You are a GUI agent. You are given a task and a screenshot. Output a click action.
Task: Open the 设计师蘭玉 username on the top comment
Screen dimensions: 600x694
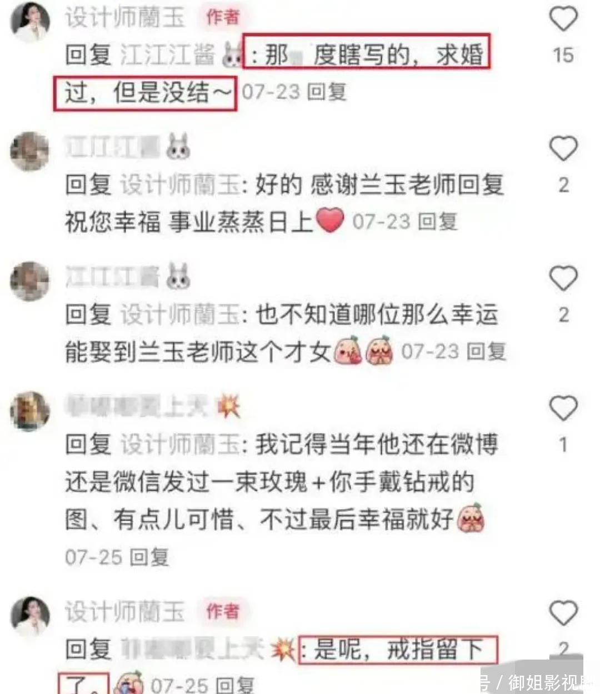pyautogui.click(x=124, y=17)
